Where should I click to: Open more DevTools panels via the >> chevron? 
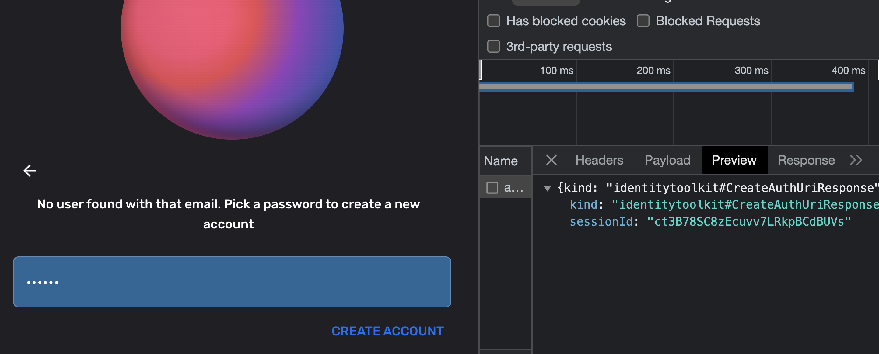(x=856, y=160)
